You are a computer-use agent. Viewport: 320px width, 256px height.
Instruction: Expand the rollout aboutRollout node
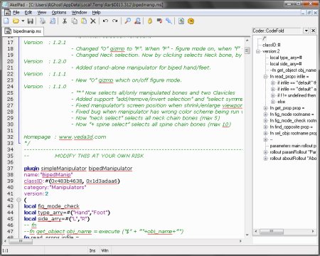265,159
